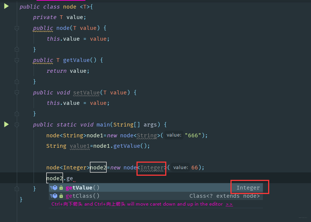311x222 pixels.
Task: Click node2 on the .ge line
Action: [54, 178]
